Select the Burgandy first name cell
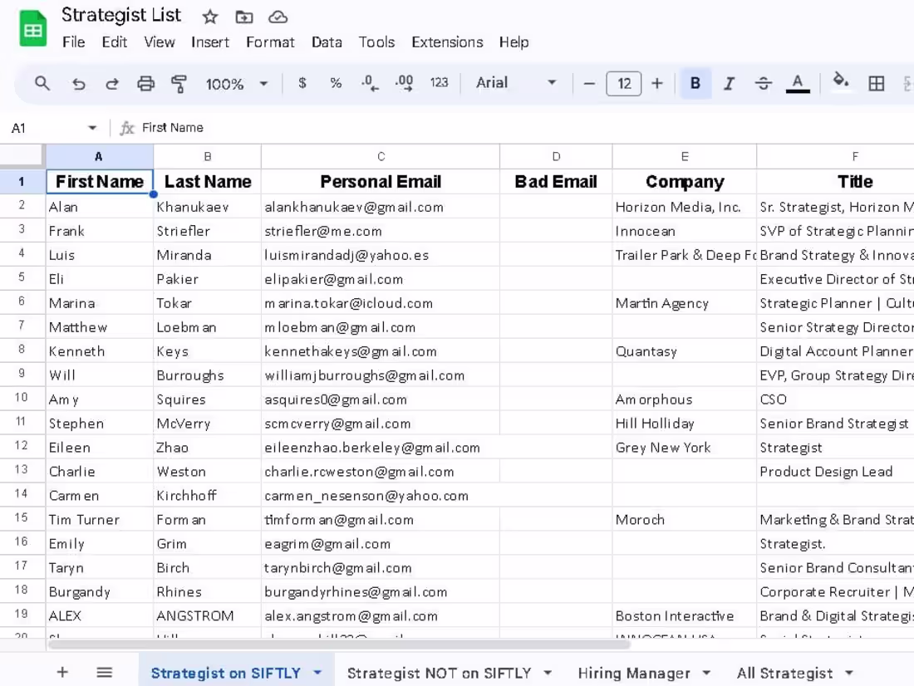914x686 pixels. [100, 591]
